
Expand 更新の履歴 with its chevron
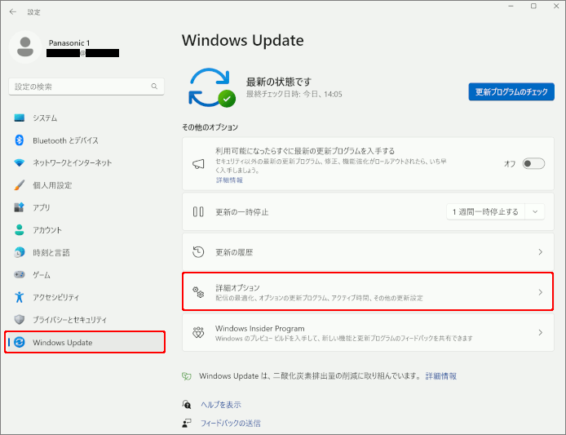point(541,252)
